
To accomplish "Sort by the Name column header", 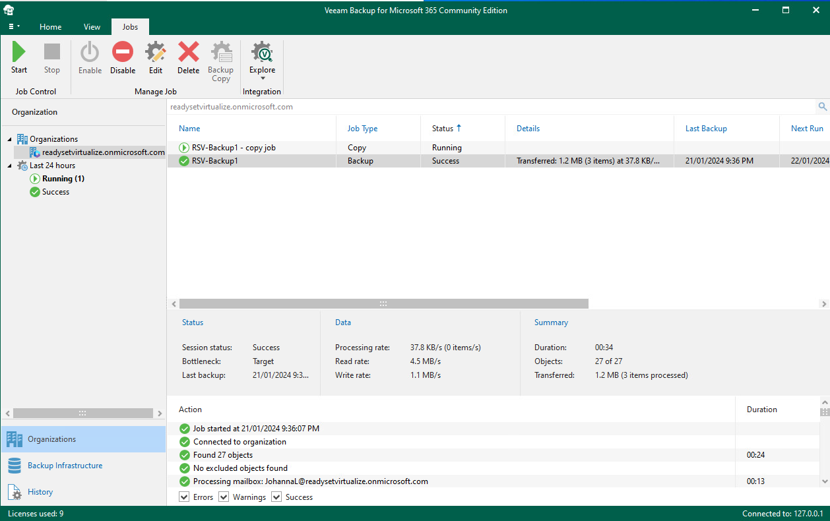I will coord(189,129).
